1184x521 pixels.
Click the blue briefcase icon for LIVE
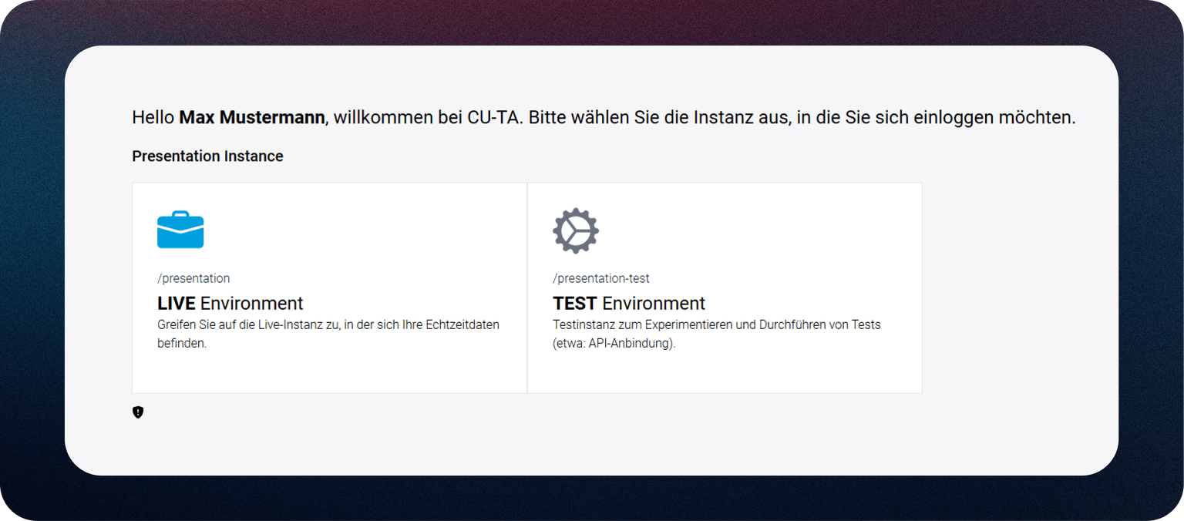pos(180,230)
